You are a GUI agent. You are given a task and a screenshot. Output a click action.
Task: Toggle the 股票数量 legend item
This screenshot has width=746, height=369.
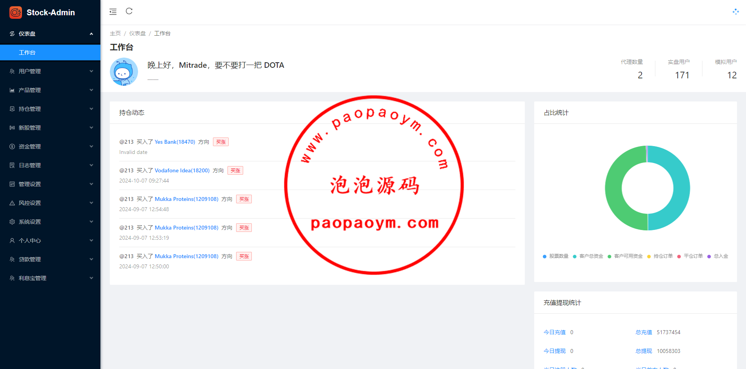555,256
